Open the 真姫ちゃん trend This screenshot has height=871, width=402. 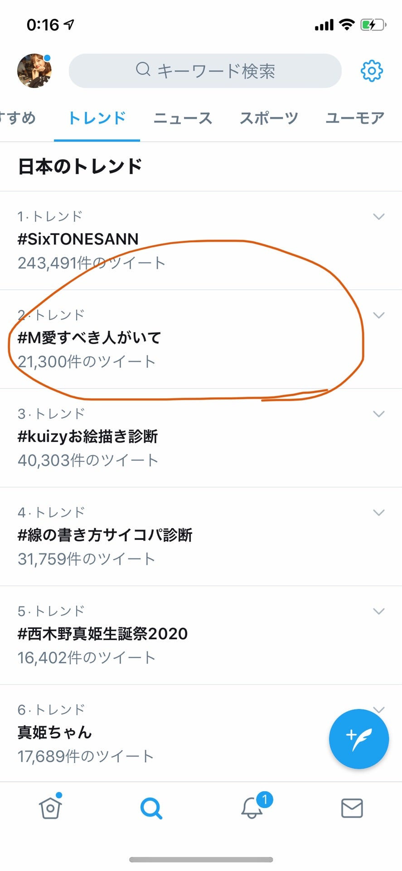55,732
